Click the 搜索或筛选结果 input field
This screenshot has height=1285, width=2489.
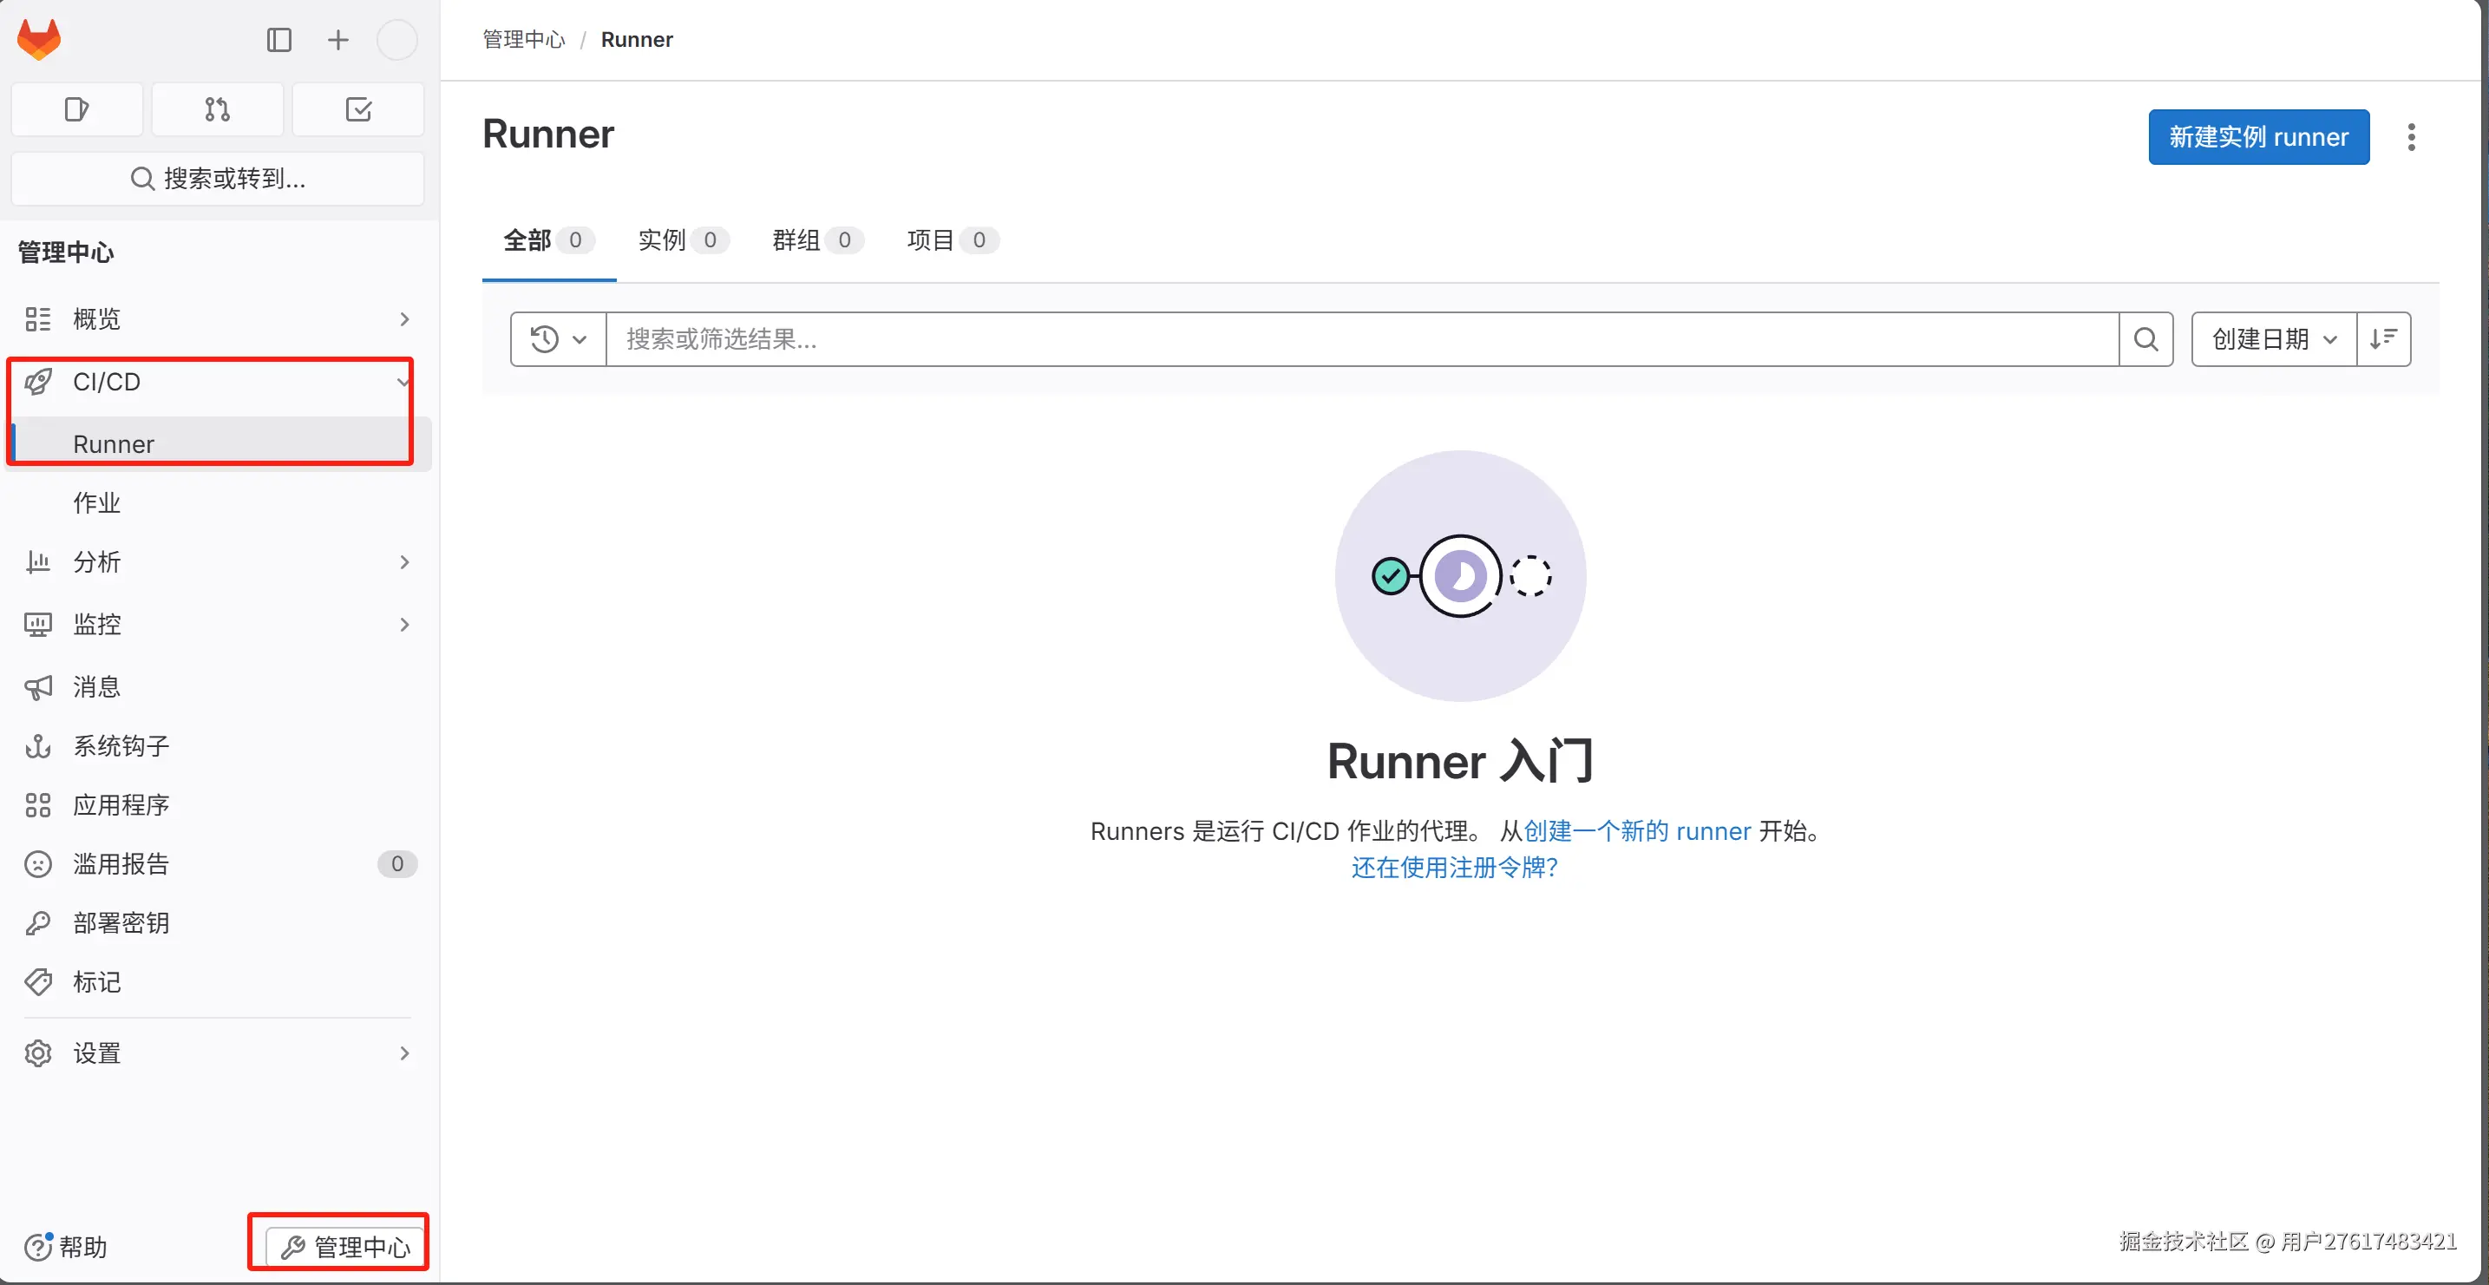pos(1361,339)
